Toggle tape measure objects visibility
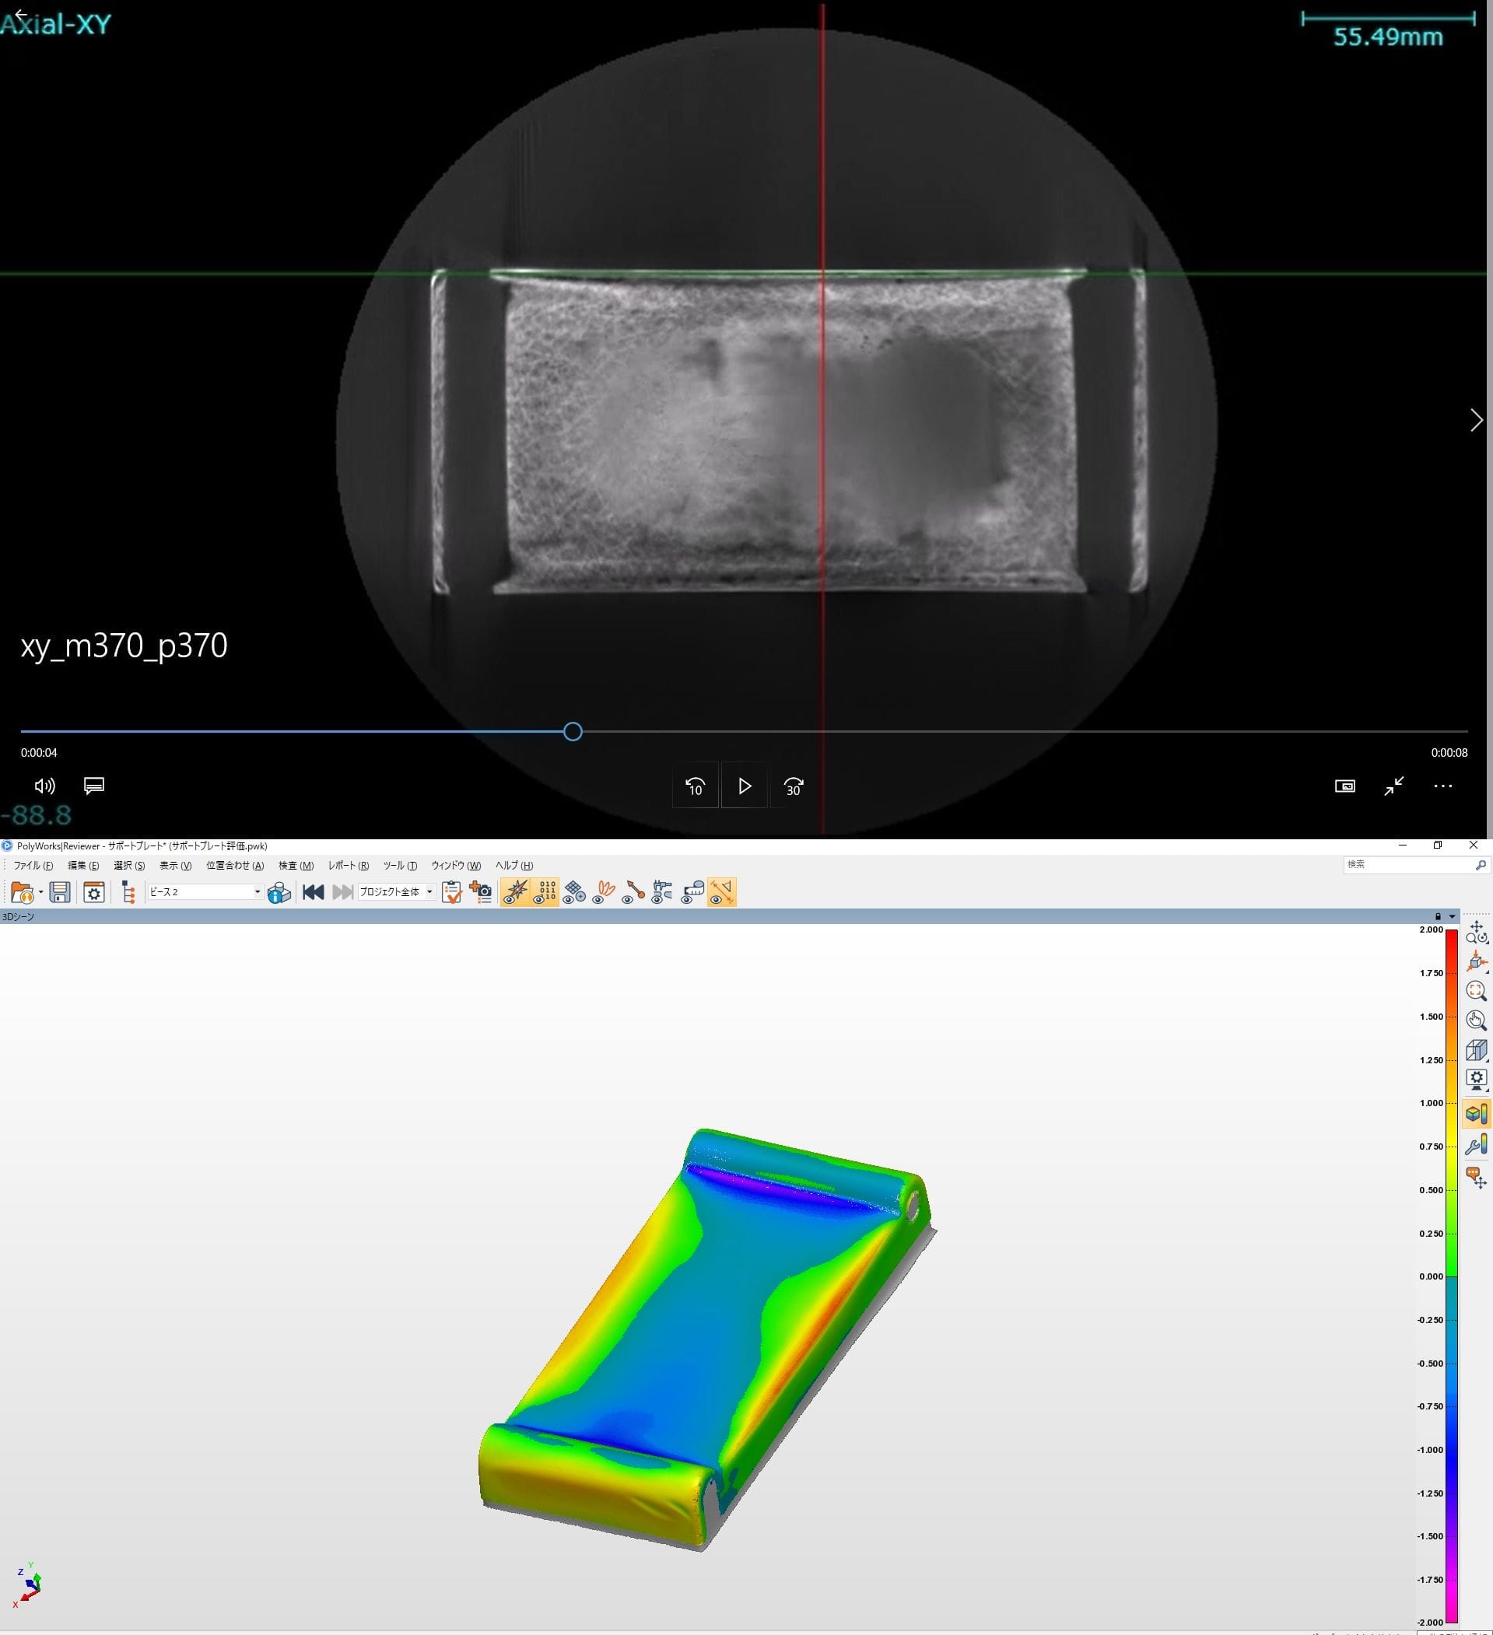1493x1635 pixels. (692, 893)
